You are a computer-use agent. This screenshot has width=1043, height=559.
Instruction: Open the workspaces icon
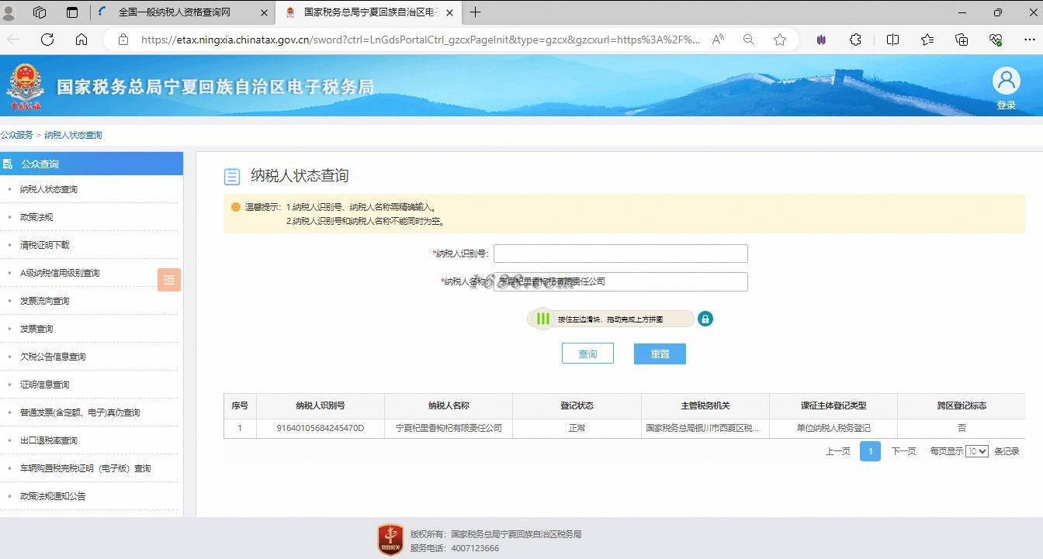coord(40,12)
